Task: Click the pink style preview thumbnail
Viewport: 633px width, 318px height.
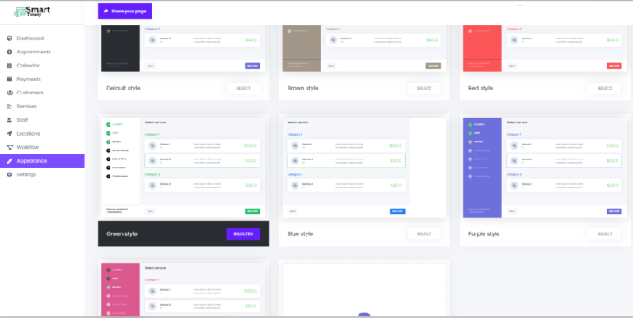Action: 183,289
